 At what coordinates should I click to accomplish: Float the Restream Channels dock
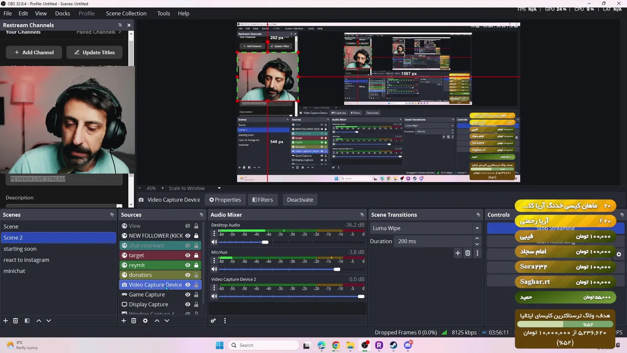(120, 25)
